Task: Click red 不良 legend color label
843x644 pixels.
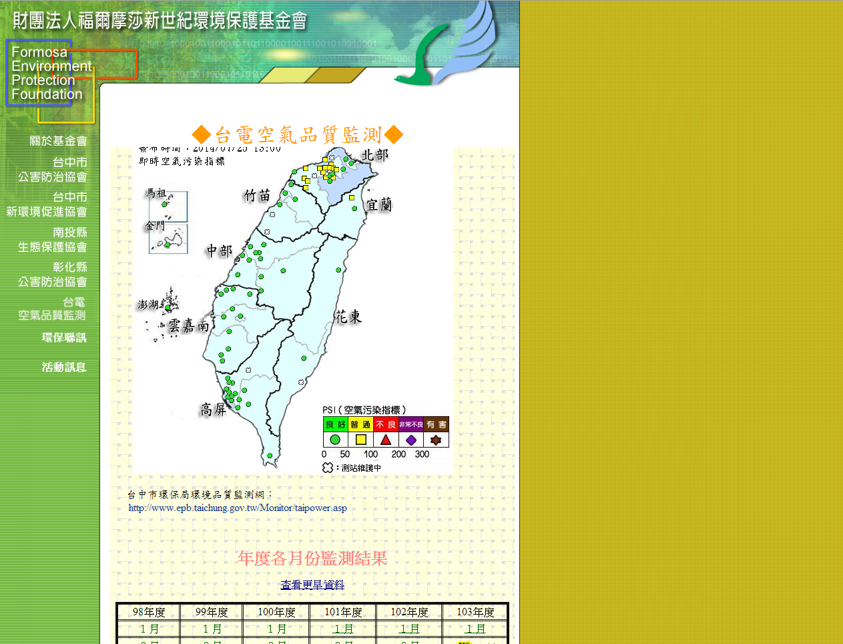Action: click(x=386, y=424)
